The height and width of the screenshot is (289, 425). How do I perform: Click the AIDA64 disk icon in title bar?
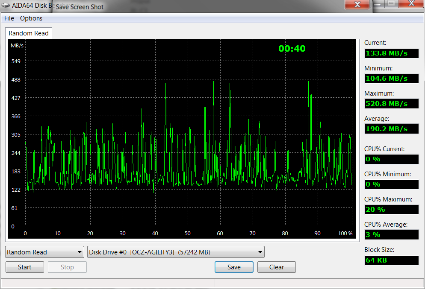tap(6, 5)
